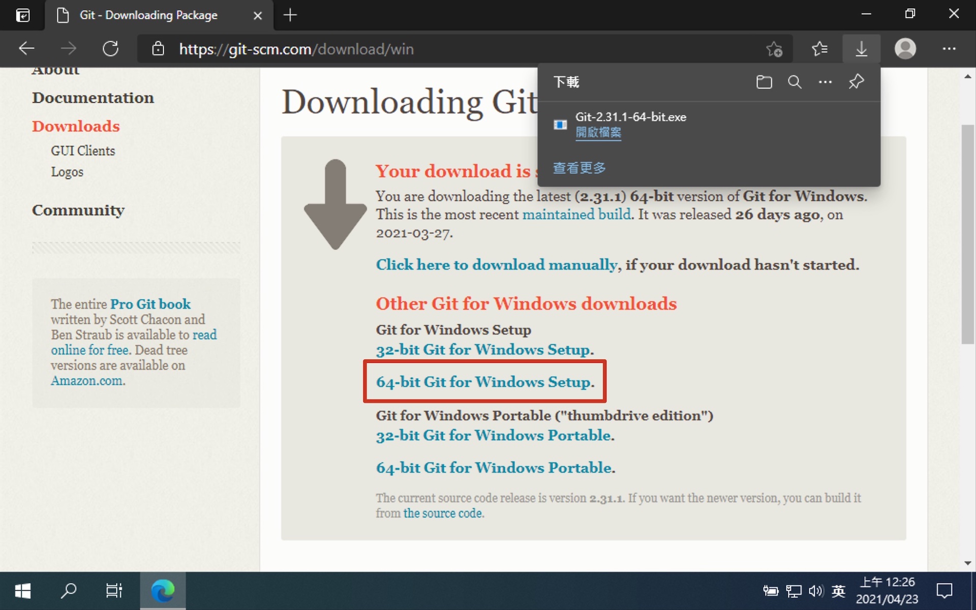Open the Documentation sidebar section
This screenshot has height=610, width=976.
[x=93, y=98]
